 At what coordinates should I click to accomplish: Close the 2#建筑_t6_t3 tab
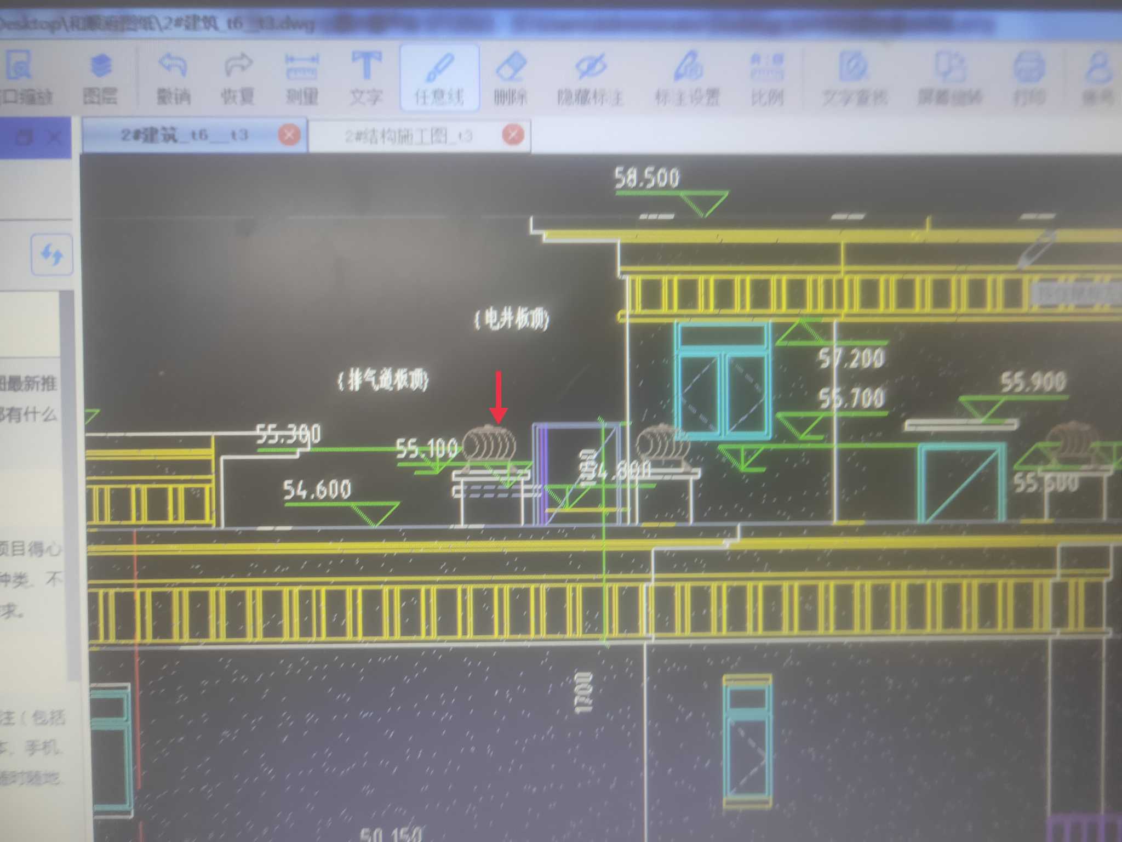click(289, 134)
